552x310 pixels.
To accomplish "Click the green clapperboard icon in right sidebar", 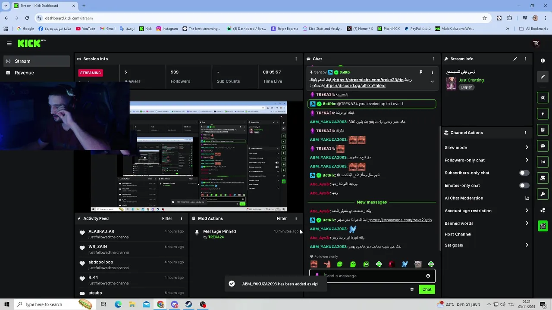I will pos(543,226).
